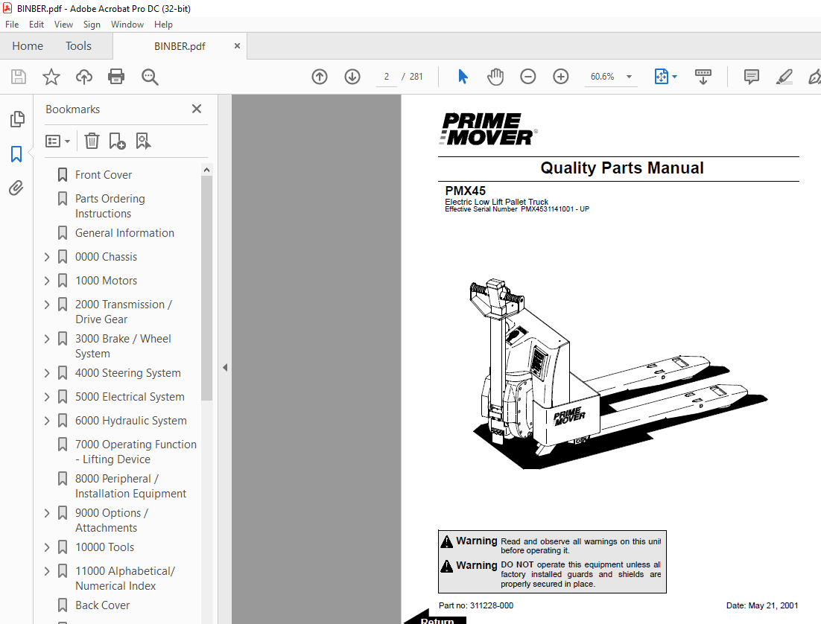Go to General Information bookmark
This screenshot has height=624, width=821.
[x=124, y=233]
